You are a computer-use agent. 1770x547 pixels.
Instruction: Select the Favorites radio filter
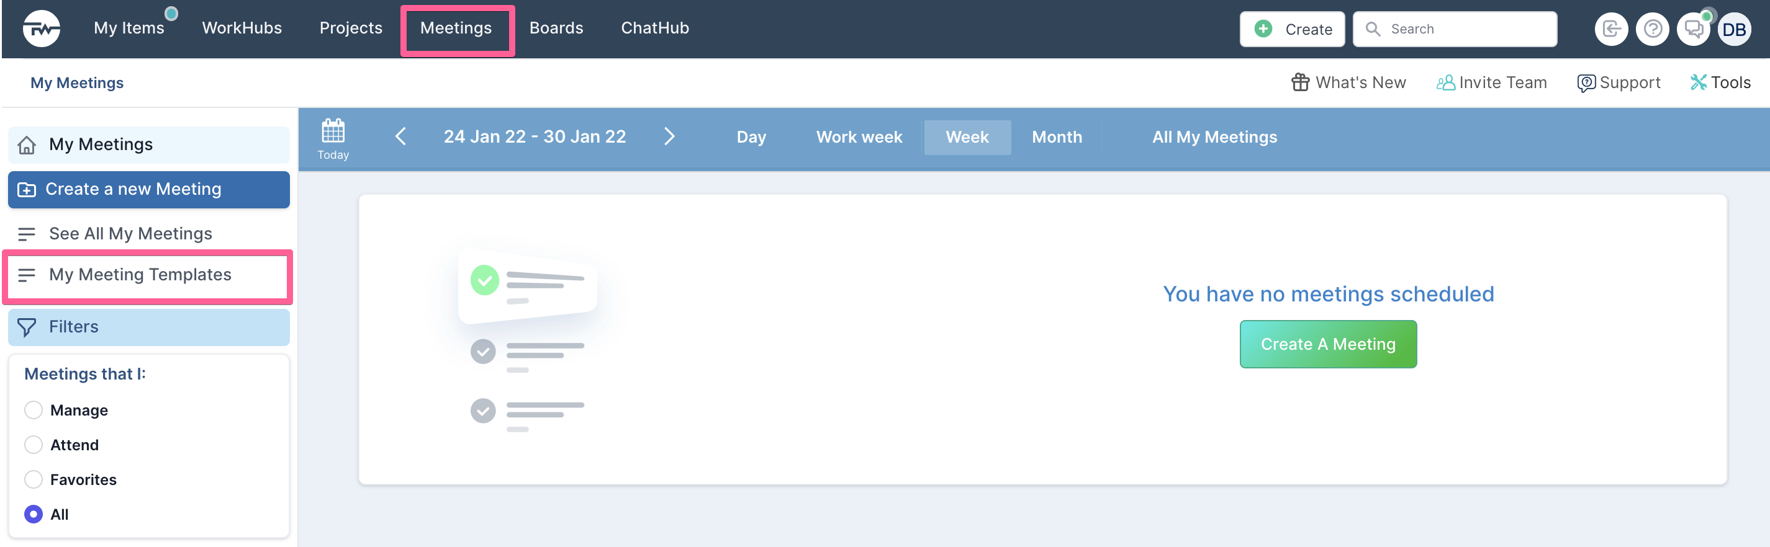click(33, 480)
